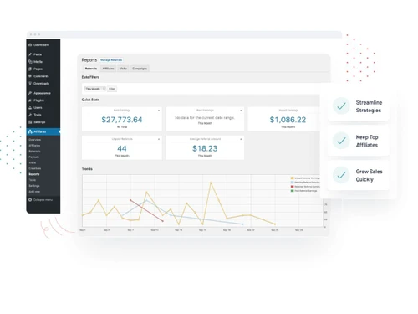Screen dimensions: 418x314
Task: Click the Users person icon
Action: pyautogui.click(x=30, y=107)
